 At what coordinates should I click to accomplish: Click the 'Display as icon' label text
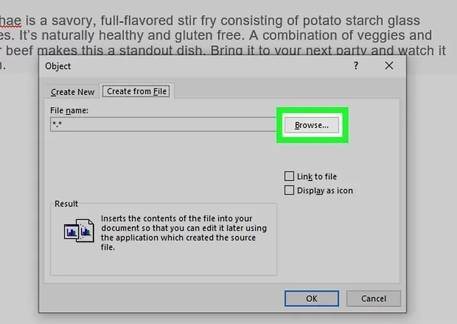click(325, 191)
